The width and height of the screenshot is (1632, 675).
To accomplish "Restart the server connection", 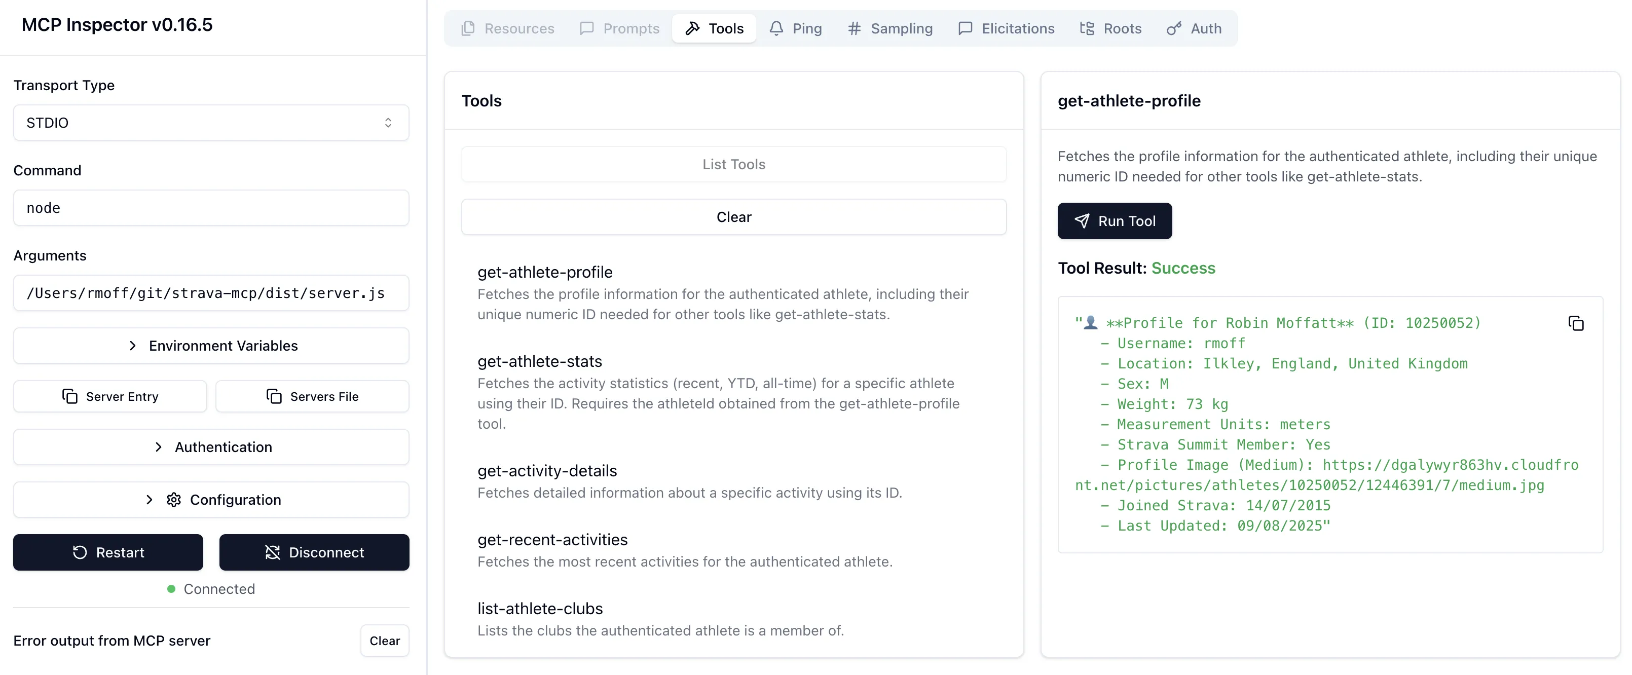I will [108, 552].
